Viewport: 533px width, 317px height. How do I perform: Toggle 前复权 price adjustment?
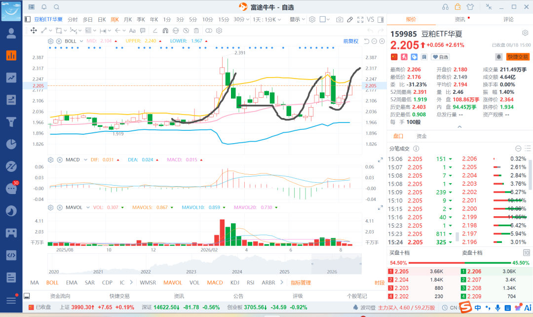351,41
